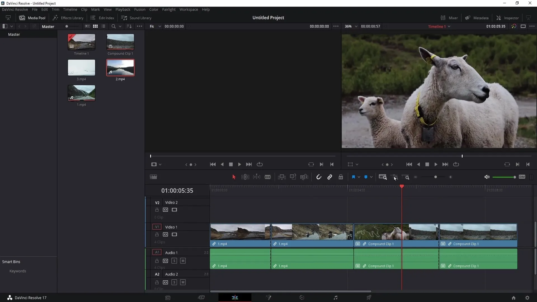Select the position/move tool arrow
Screen dimensions: 537x302
click(x=234, y=177)
